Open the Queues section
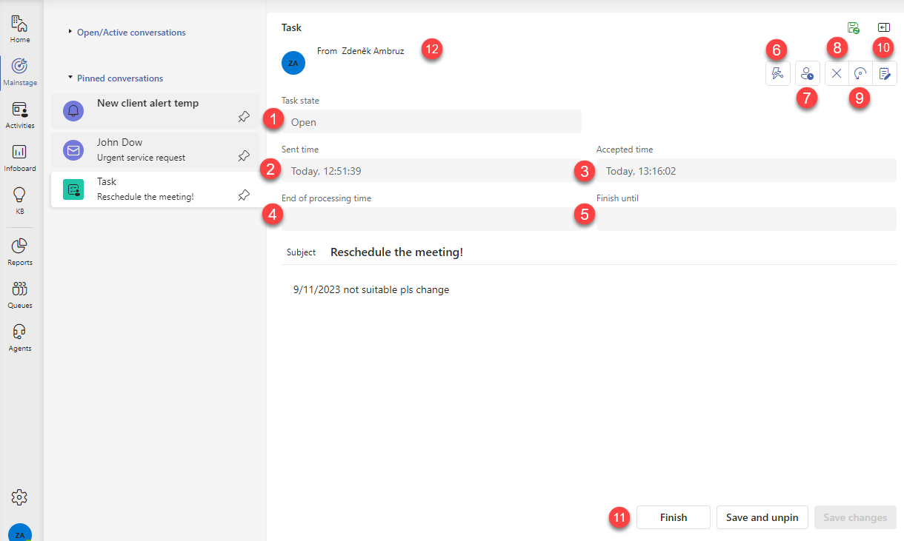 click(x=20, y=295)
